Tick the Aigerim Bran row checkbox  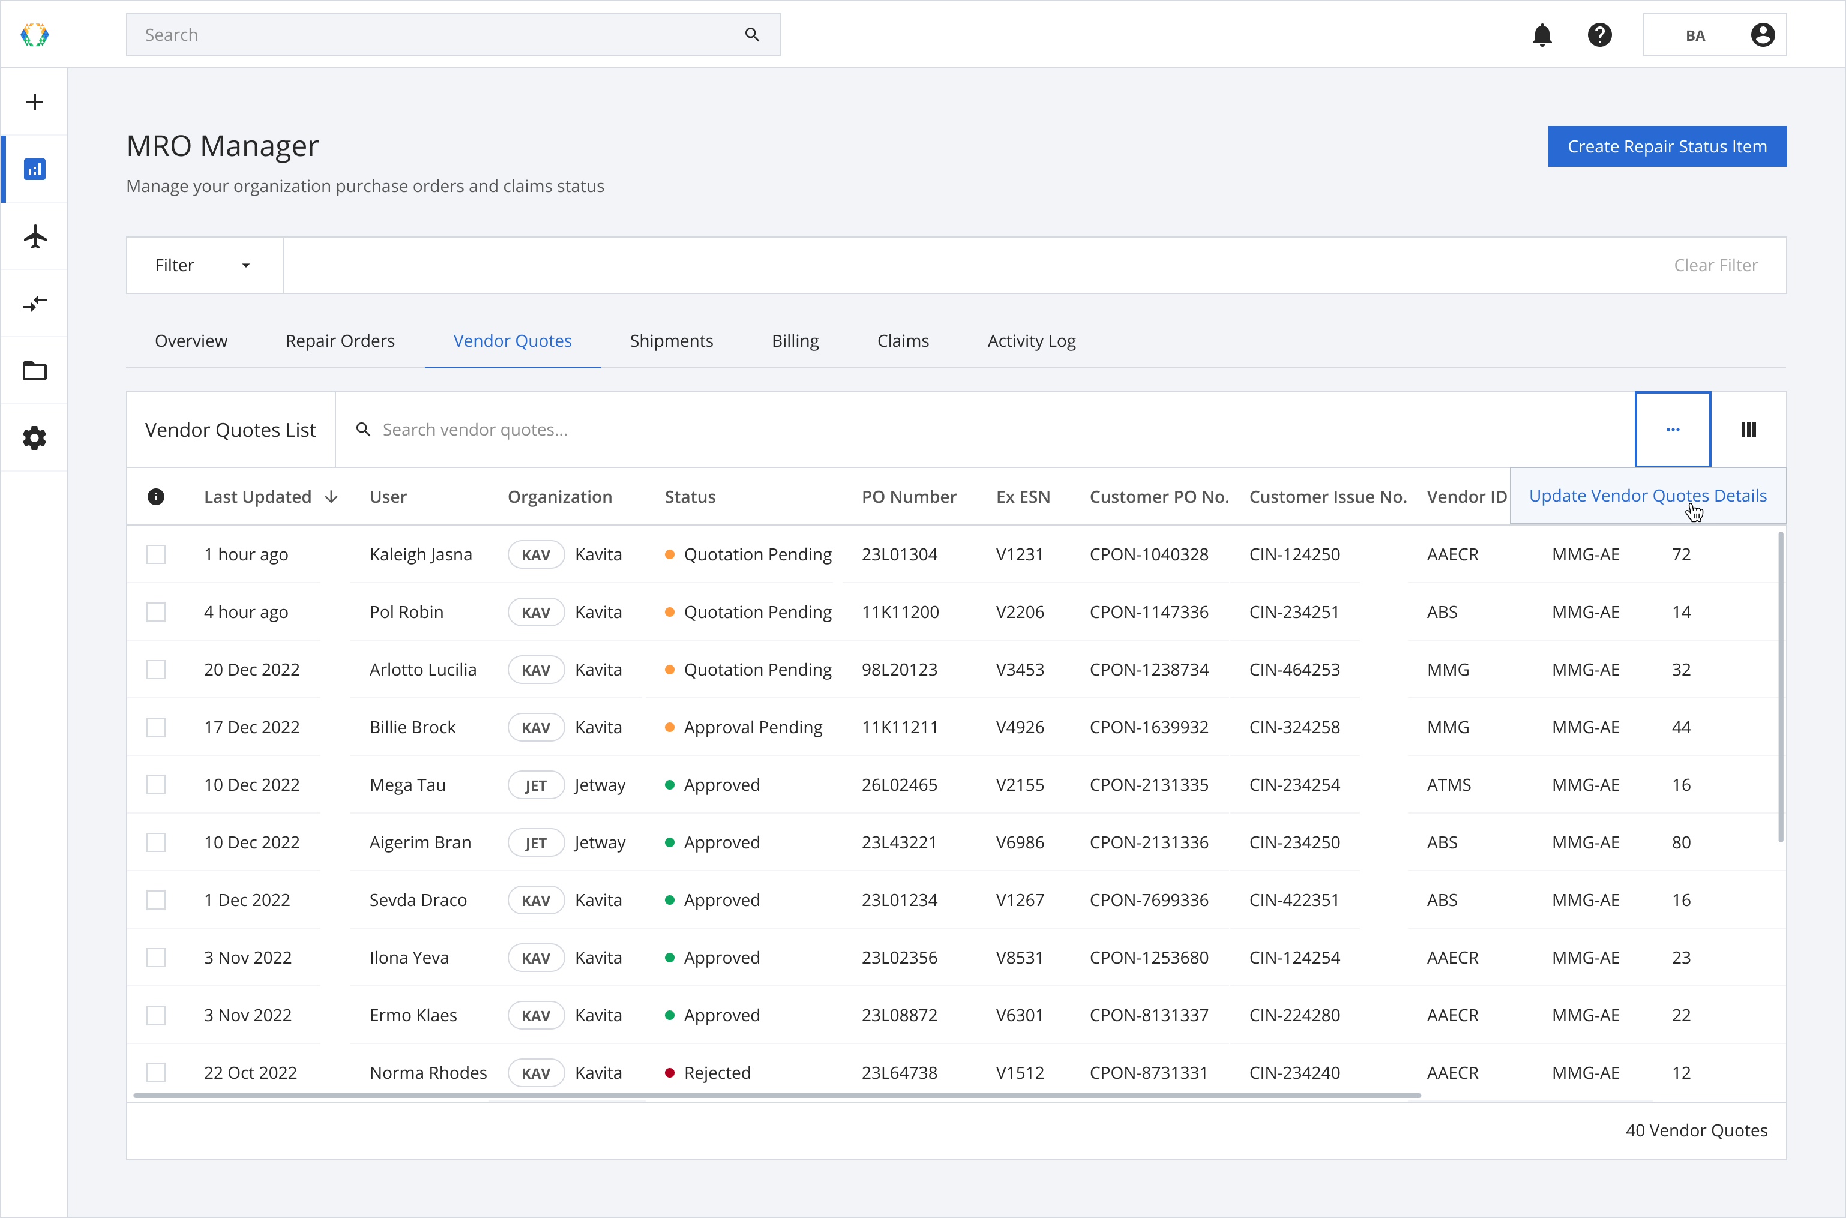155,843
